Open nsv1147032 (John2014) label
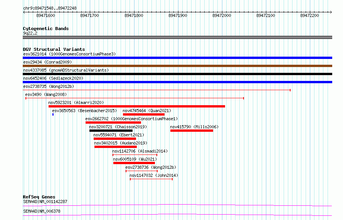Screen dimensions: 343x220 point(154,175)
